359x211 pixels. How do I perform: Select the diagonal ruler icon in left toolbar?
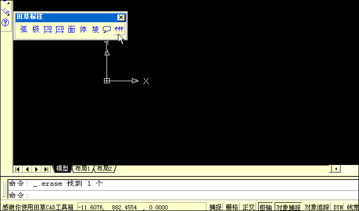(5, 11)
